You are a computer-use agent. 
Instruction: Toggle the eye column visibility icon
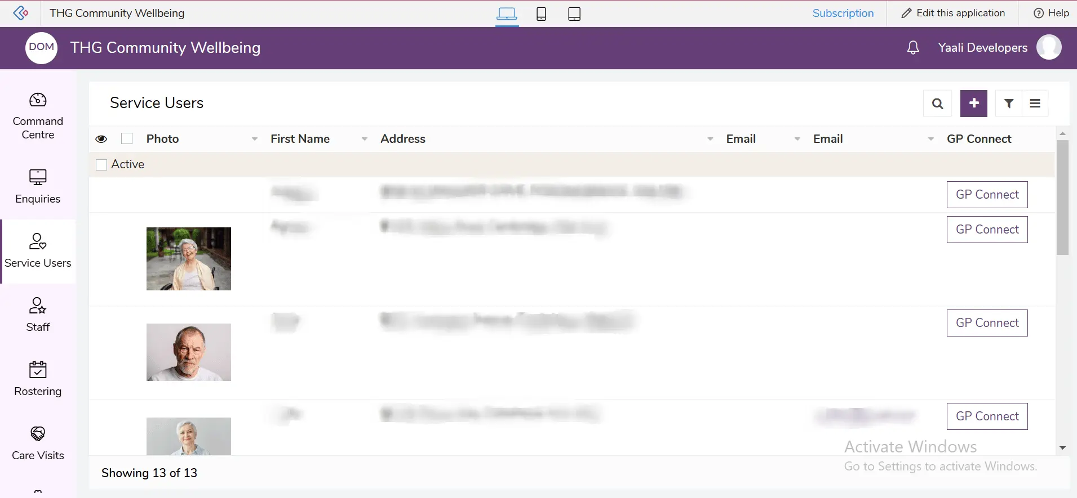point(101,139)
